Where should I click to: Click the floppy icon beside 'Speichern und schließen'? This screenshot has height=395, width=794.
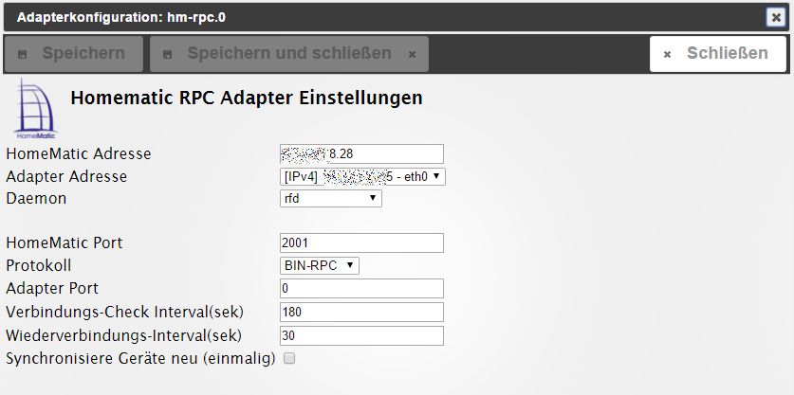[169, 55]
